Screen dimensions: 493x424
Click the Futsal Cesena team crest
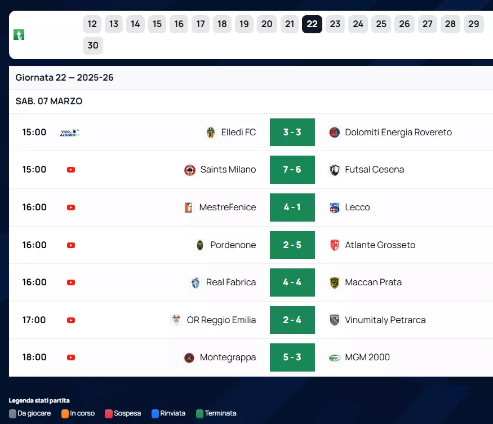335,170
